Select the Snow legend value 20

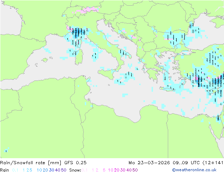pos(117,170)
